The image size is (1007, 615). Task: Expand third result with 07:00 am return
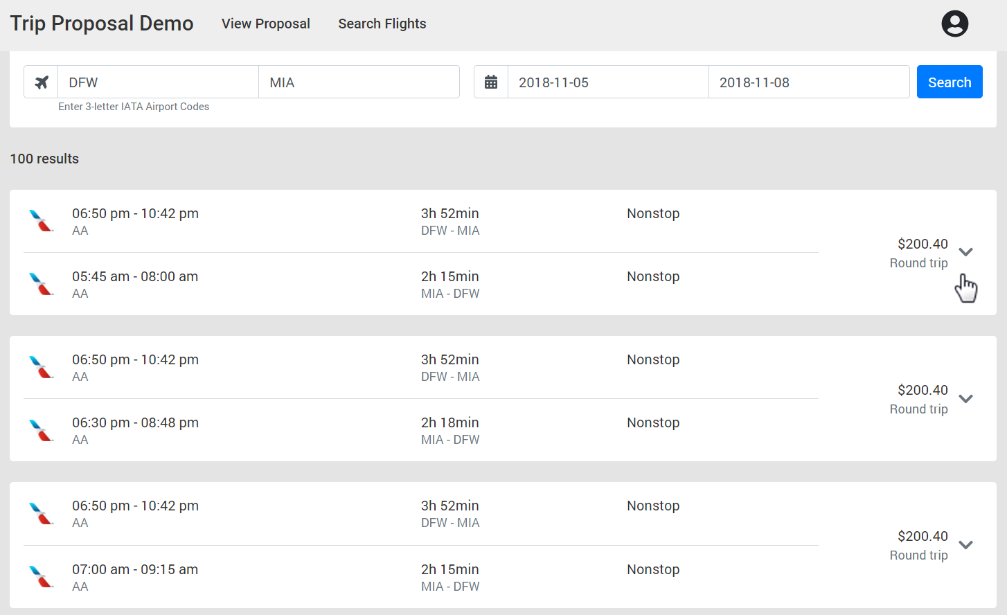point(966,545)
